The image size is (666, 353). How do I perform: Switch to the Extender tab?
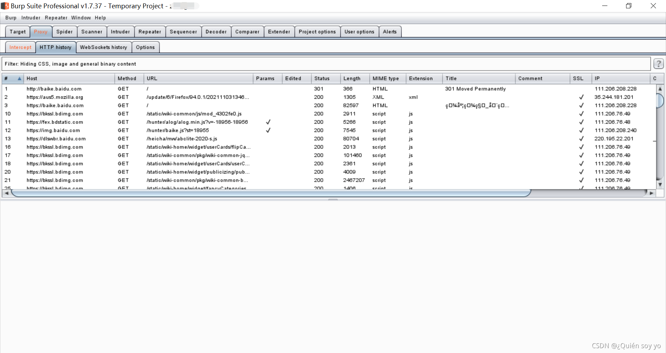point(279,31)
